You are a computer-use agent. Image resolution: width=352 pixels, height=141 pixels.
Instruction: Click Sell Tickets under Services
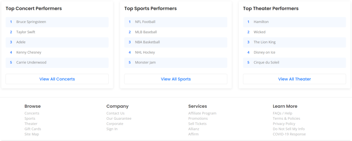pyautogui.click(x=197, y=124)
